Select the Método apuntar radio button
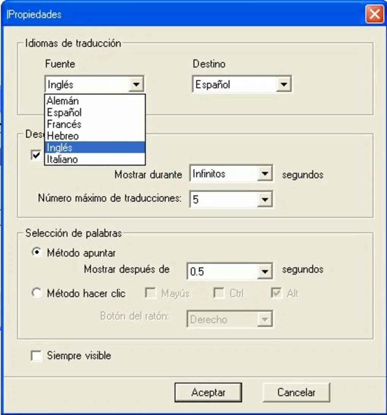 pos(36,252)
